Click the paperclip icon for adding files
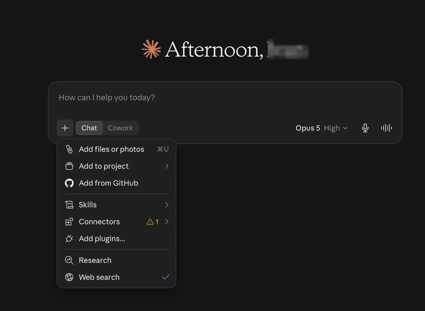425x311 pixels. 69,149
